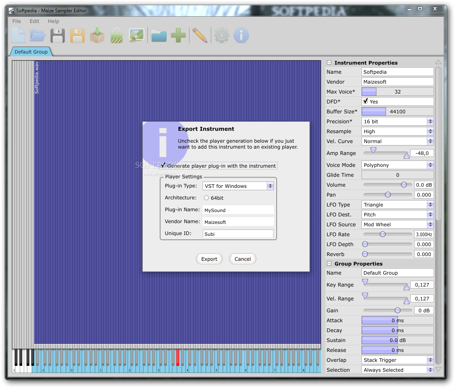This screenshot has height=388, width=455.
Task: Click the LFO Depth slider handle
Action: (x=365, y=245)
